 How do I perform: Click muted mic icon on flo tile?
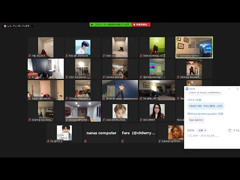(x=48, y=141)
